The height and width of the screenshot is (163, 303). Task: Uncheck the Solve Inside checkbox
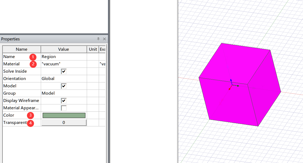pyautogui.click(x=64, y=71)
